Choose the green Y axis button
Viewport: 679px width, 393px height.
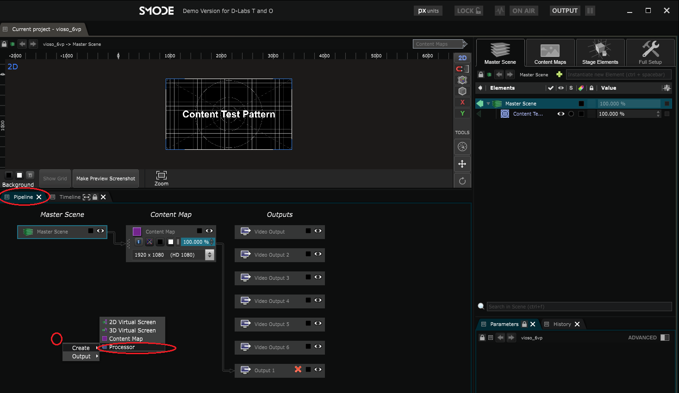(x=462, y=113)
